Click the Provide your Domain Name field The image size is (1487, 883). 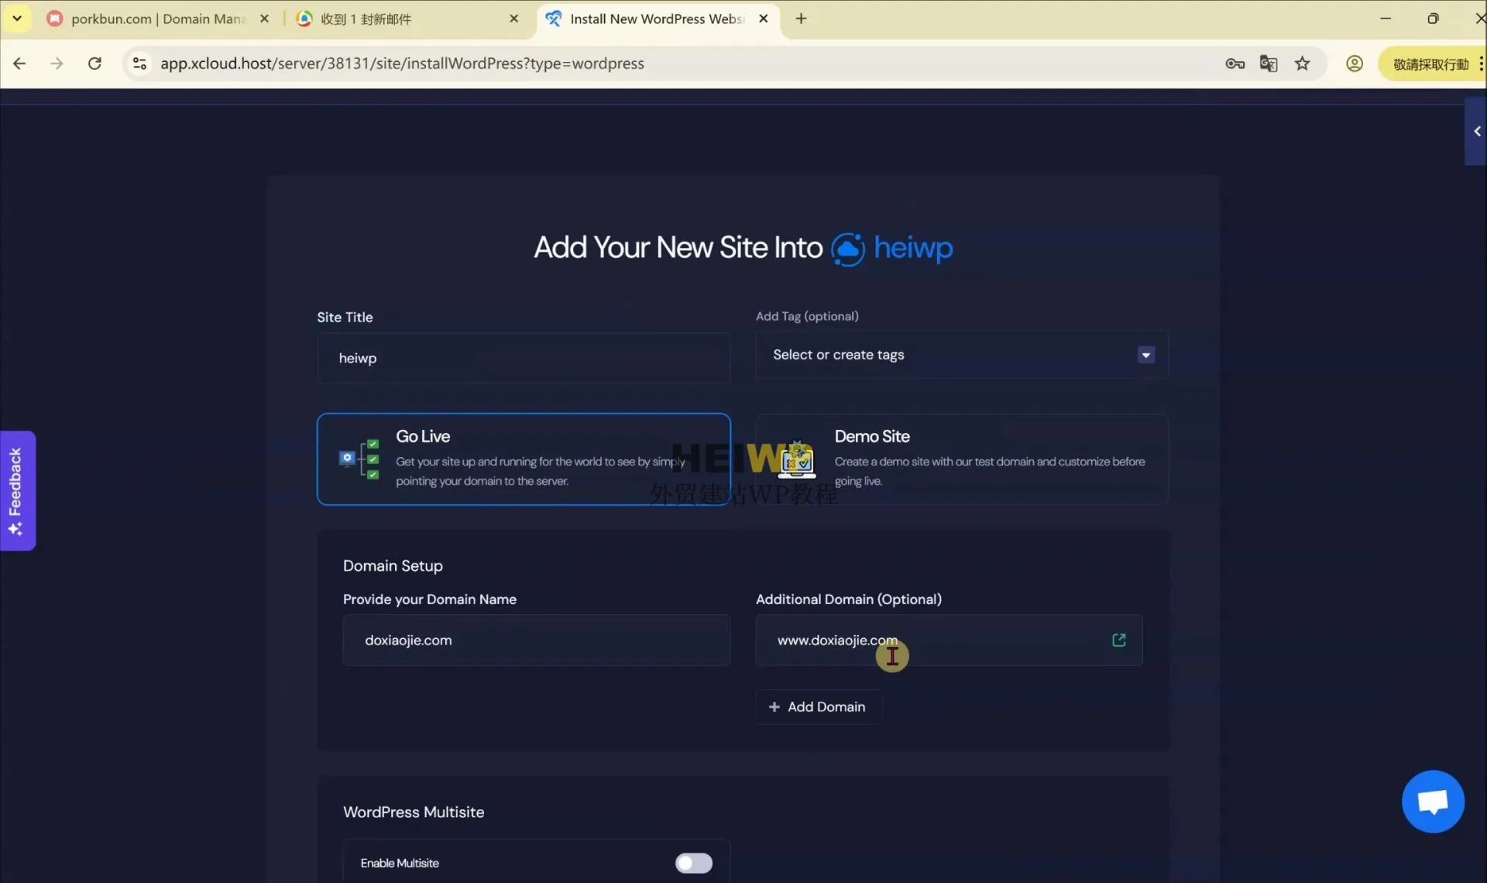[536, 640]
